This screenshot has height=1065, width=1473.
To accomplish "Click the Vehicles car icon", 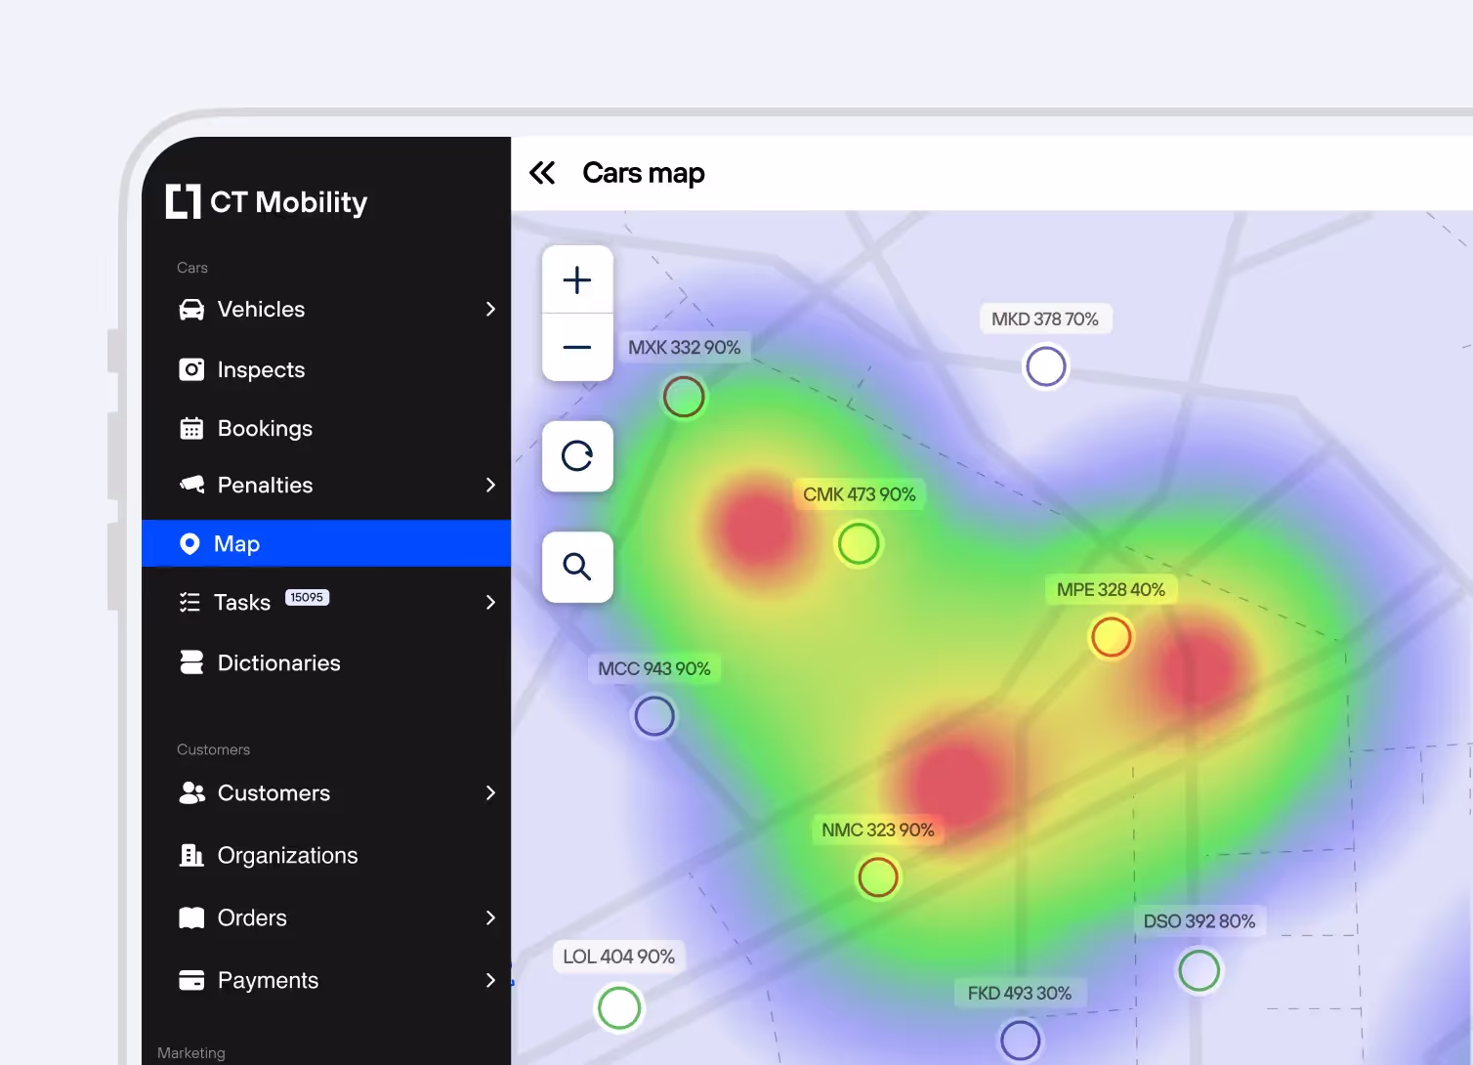I will tap(191, 310).
